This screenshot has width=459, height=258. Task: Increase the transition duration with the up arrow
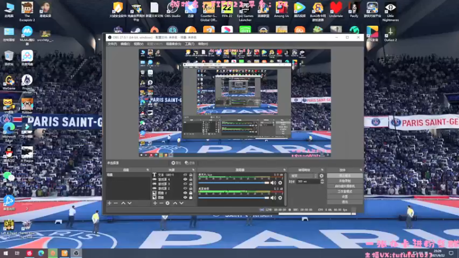[x=322, y=180]
